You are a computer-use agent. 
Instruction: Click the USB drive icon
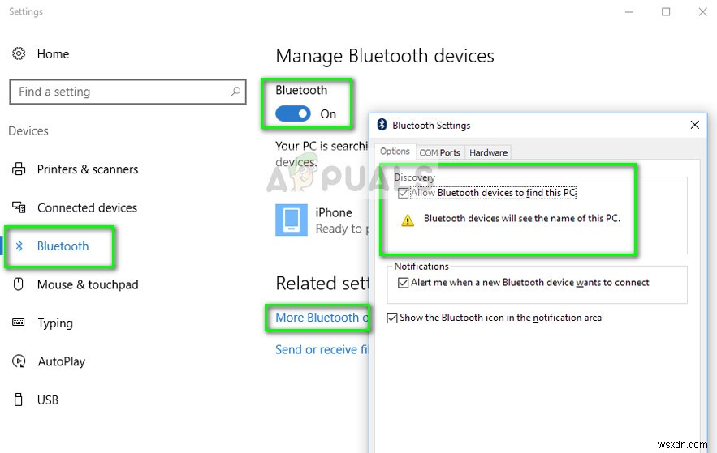[x=19, y=400]
